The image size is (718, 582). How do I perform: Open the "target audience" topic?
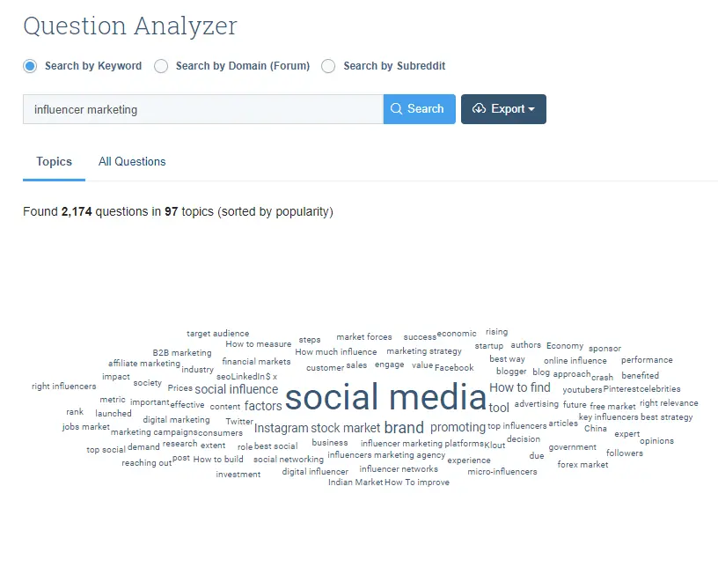217,334
